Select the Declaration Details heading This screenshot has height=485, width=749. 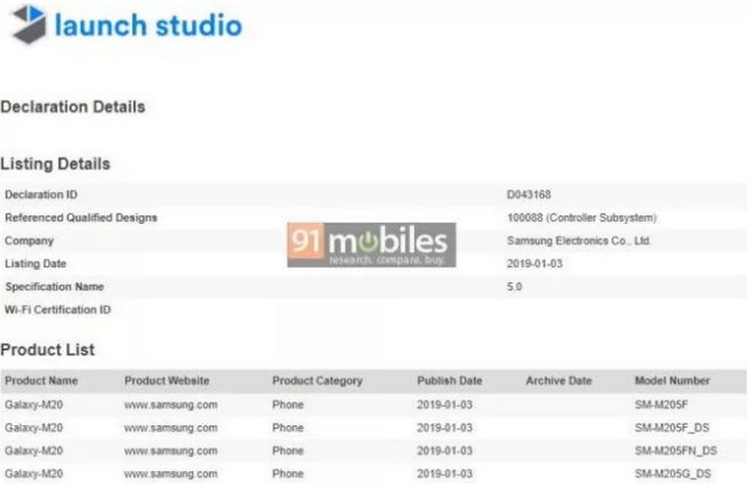pos(73,107)
